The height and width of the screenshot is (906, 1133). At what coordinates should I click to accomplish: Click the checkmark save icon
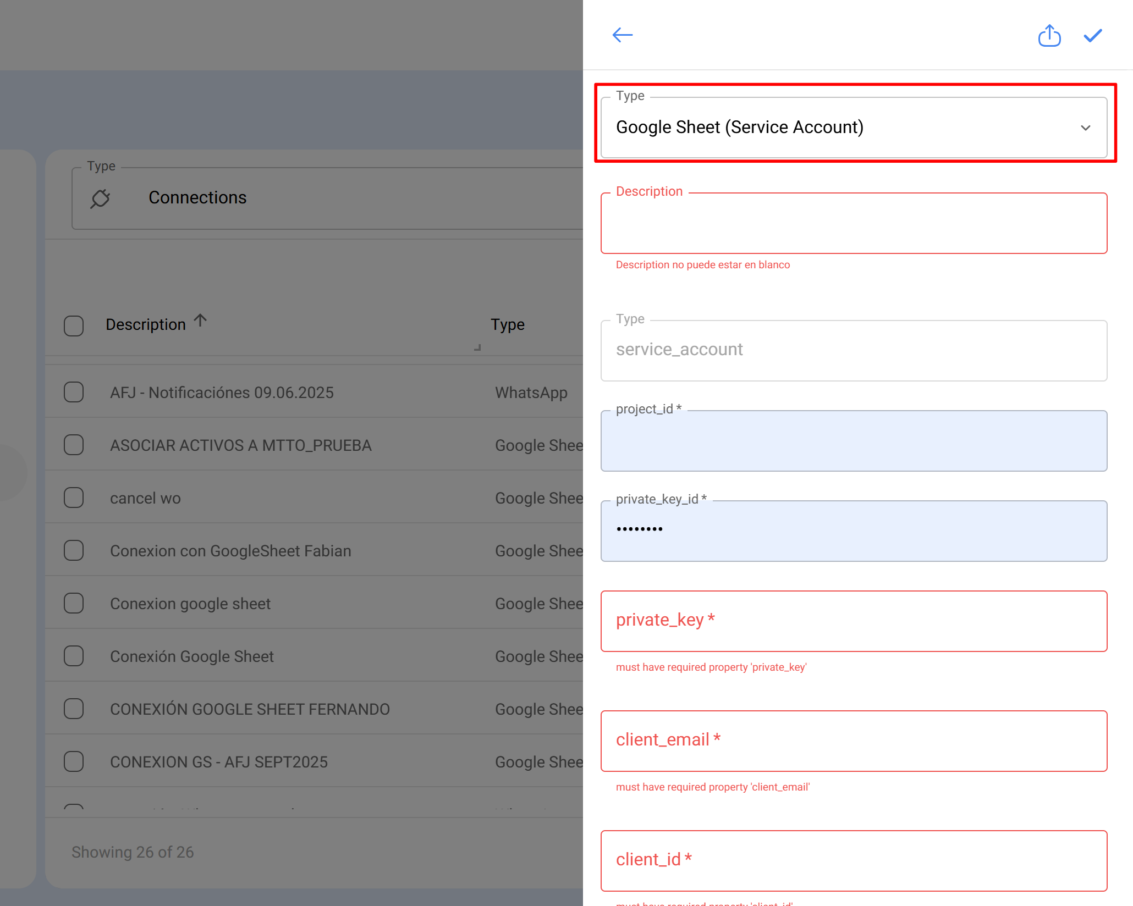(x=1092, y=36)
